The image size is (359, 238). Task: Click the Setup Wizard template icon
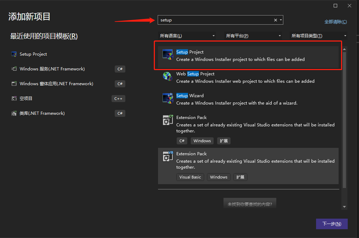tap(168, 98)
